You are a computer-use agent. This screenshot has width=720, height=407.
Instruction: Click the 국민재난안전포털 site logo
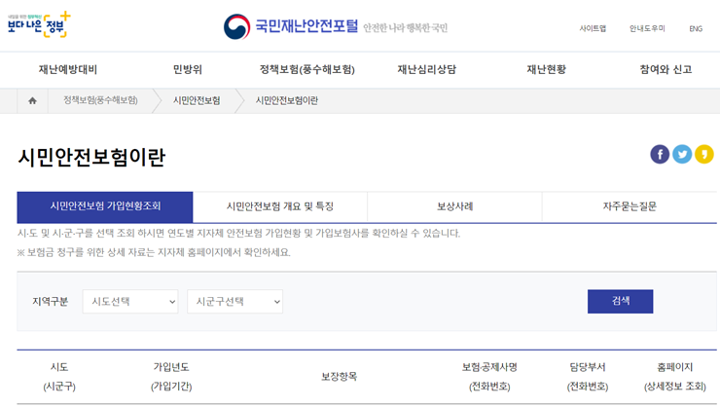pyautogui.click(x=290, y=26)
